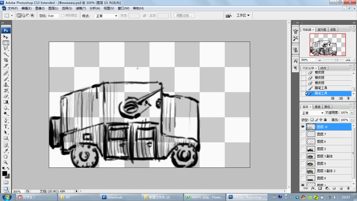Show 图层 7 by clicking its visibility box
This screenshot has width=357, height=201.
pos(303,134)
